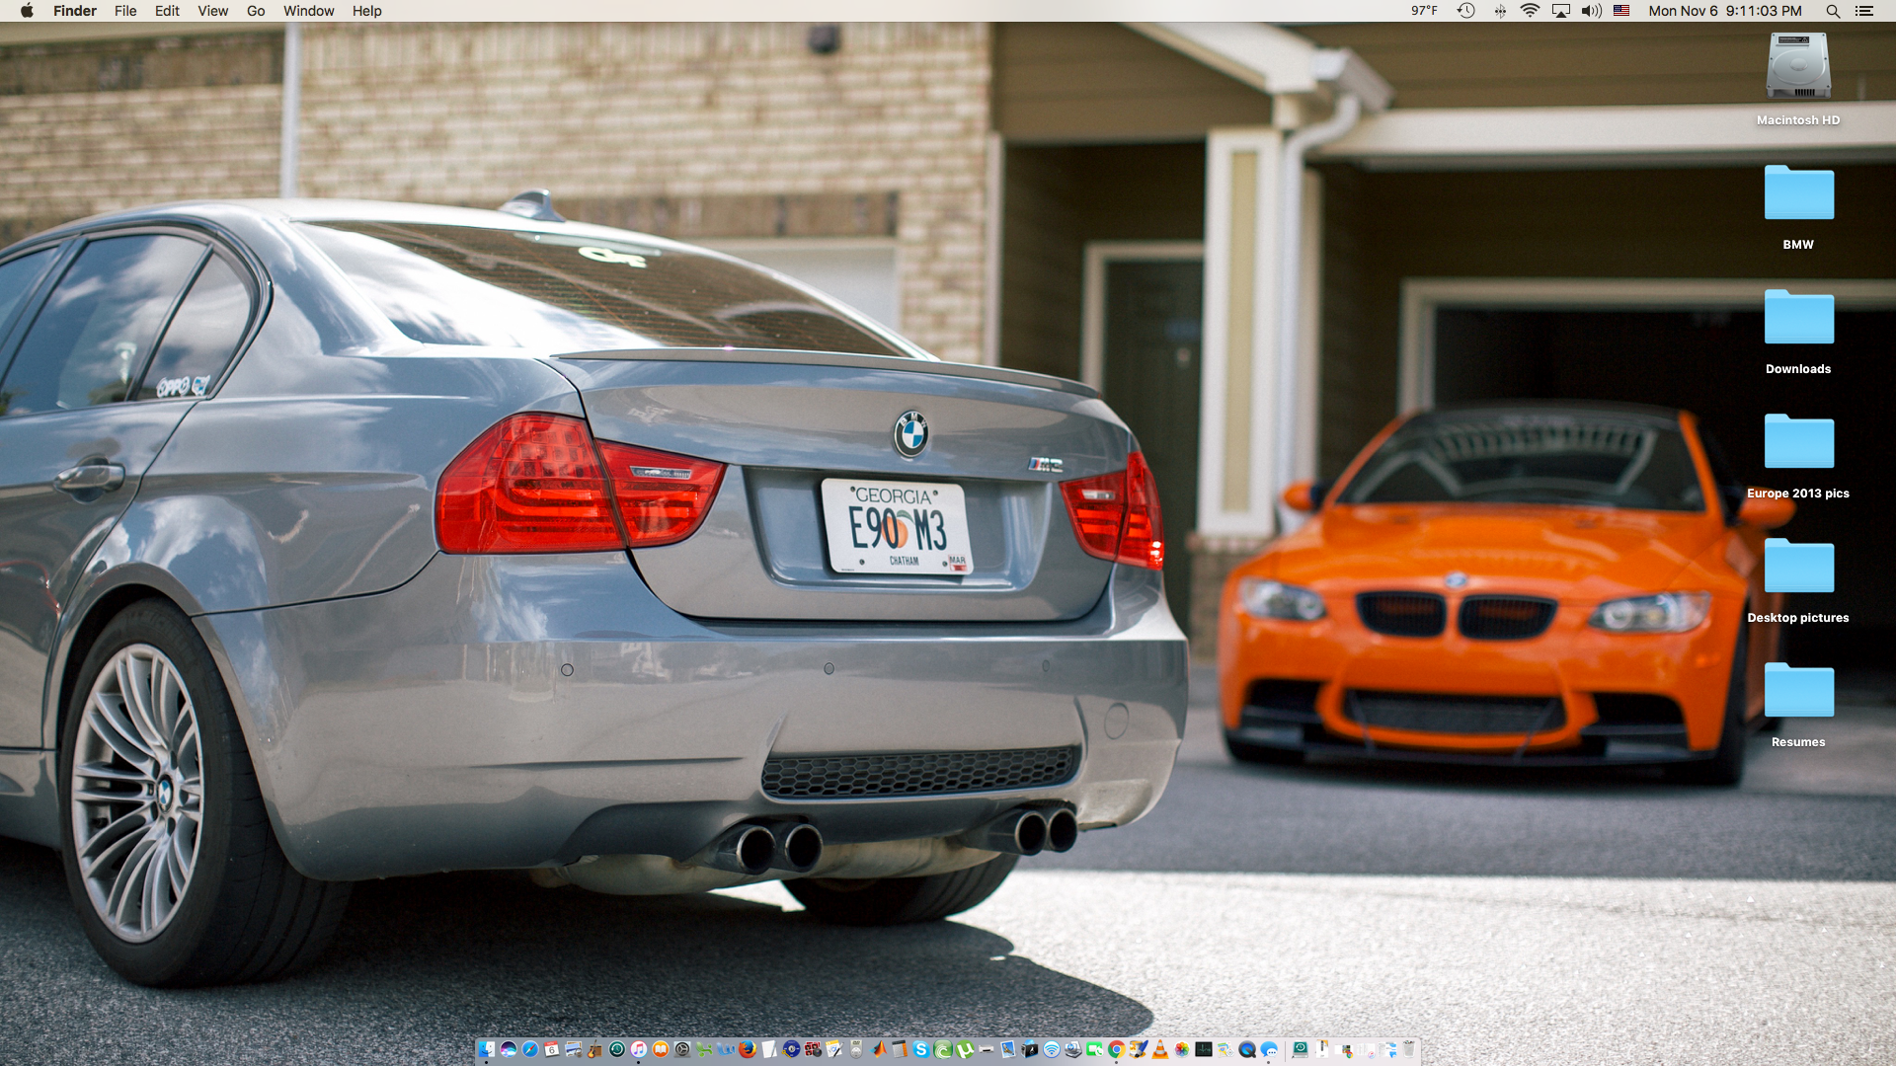Open Messages blue chat bubble icon
1896x1066 pixels.
pyautogui.click(x=1269, y=1049)
